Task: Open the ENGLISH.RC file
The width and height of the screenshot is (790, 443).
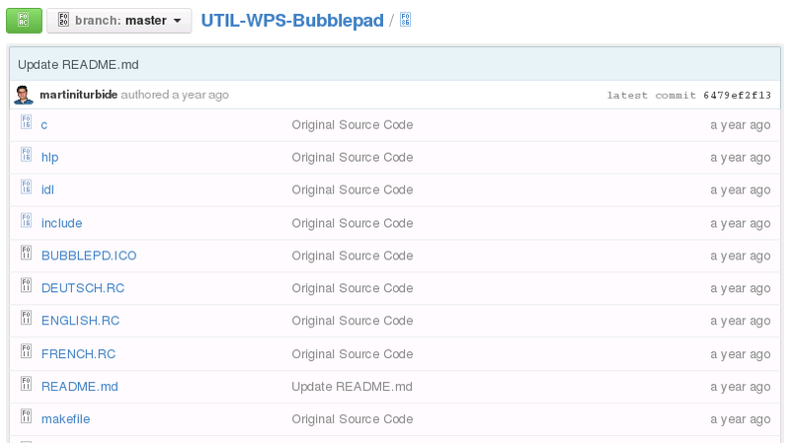Action: [80, 321]
